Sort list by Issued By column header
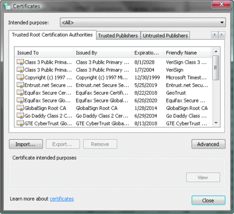 103,53
